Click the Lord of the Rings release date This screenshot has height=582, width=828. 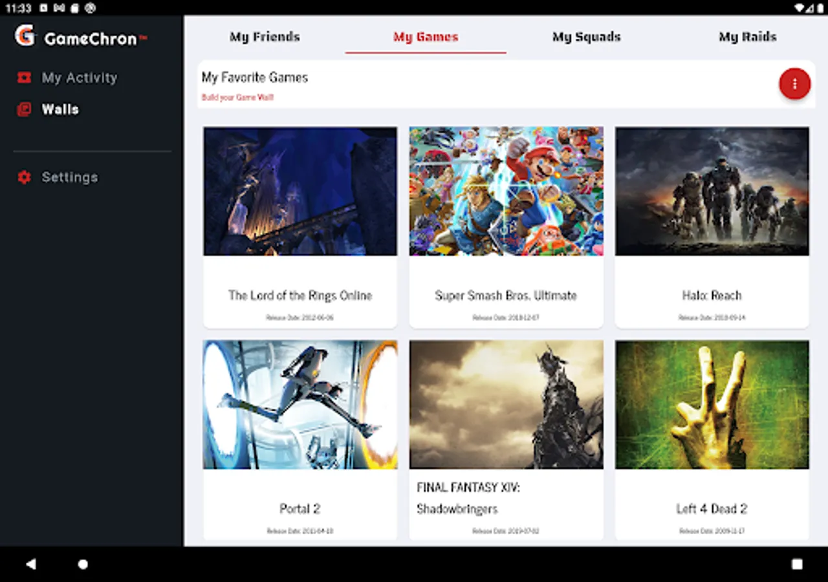pyautogui.click(x=300, y=318)
